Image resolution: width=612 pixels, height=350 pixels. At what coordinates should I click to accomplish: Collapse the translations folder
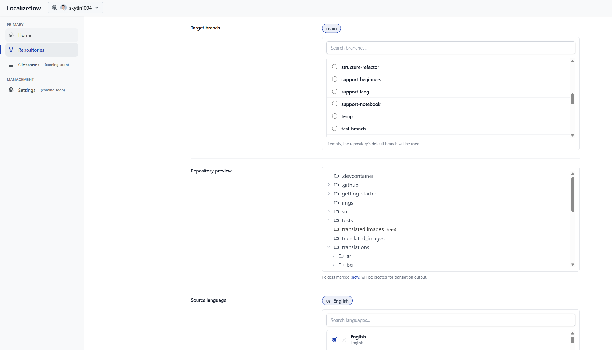(x=329, y=247)
